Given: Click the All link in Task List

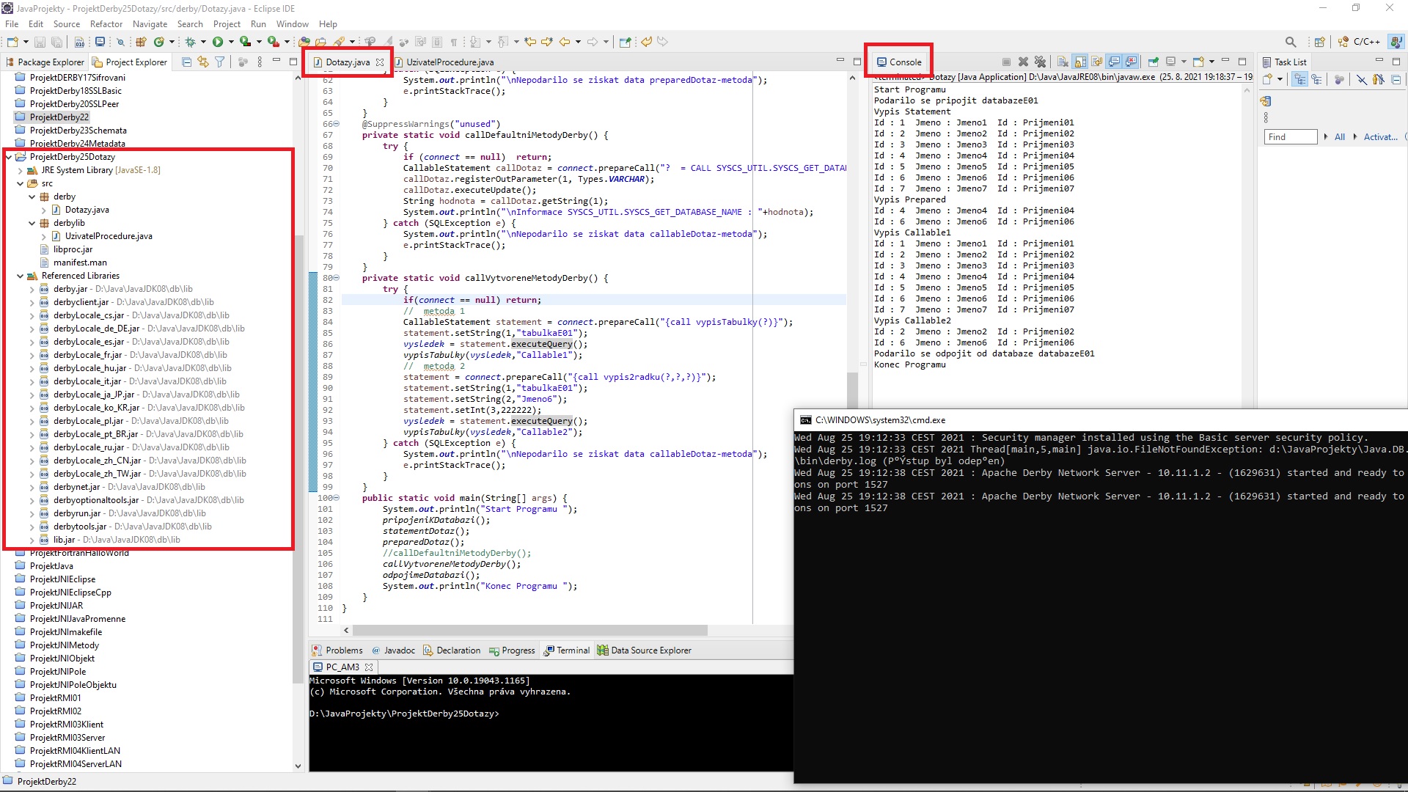Looking at the screenshot, I should (1339, 137).
